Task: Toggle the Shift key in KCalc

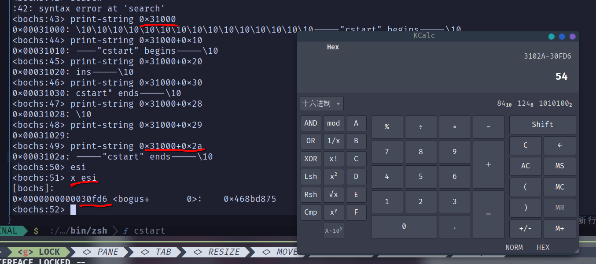Action: point(542,125)
